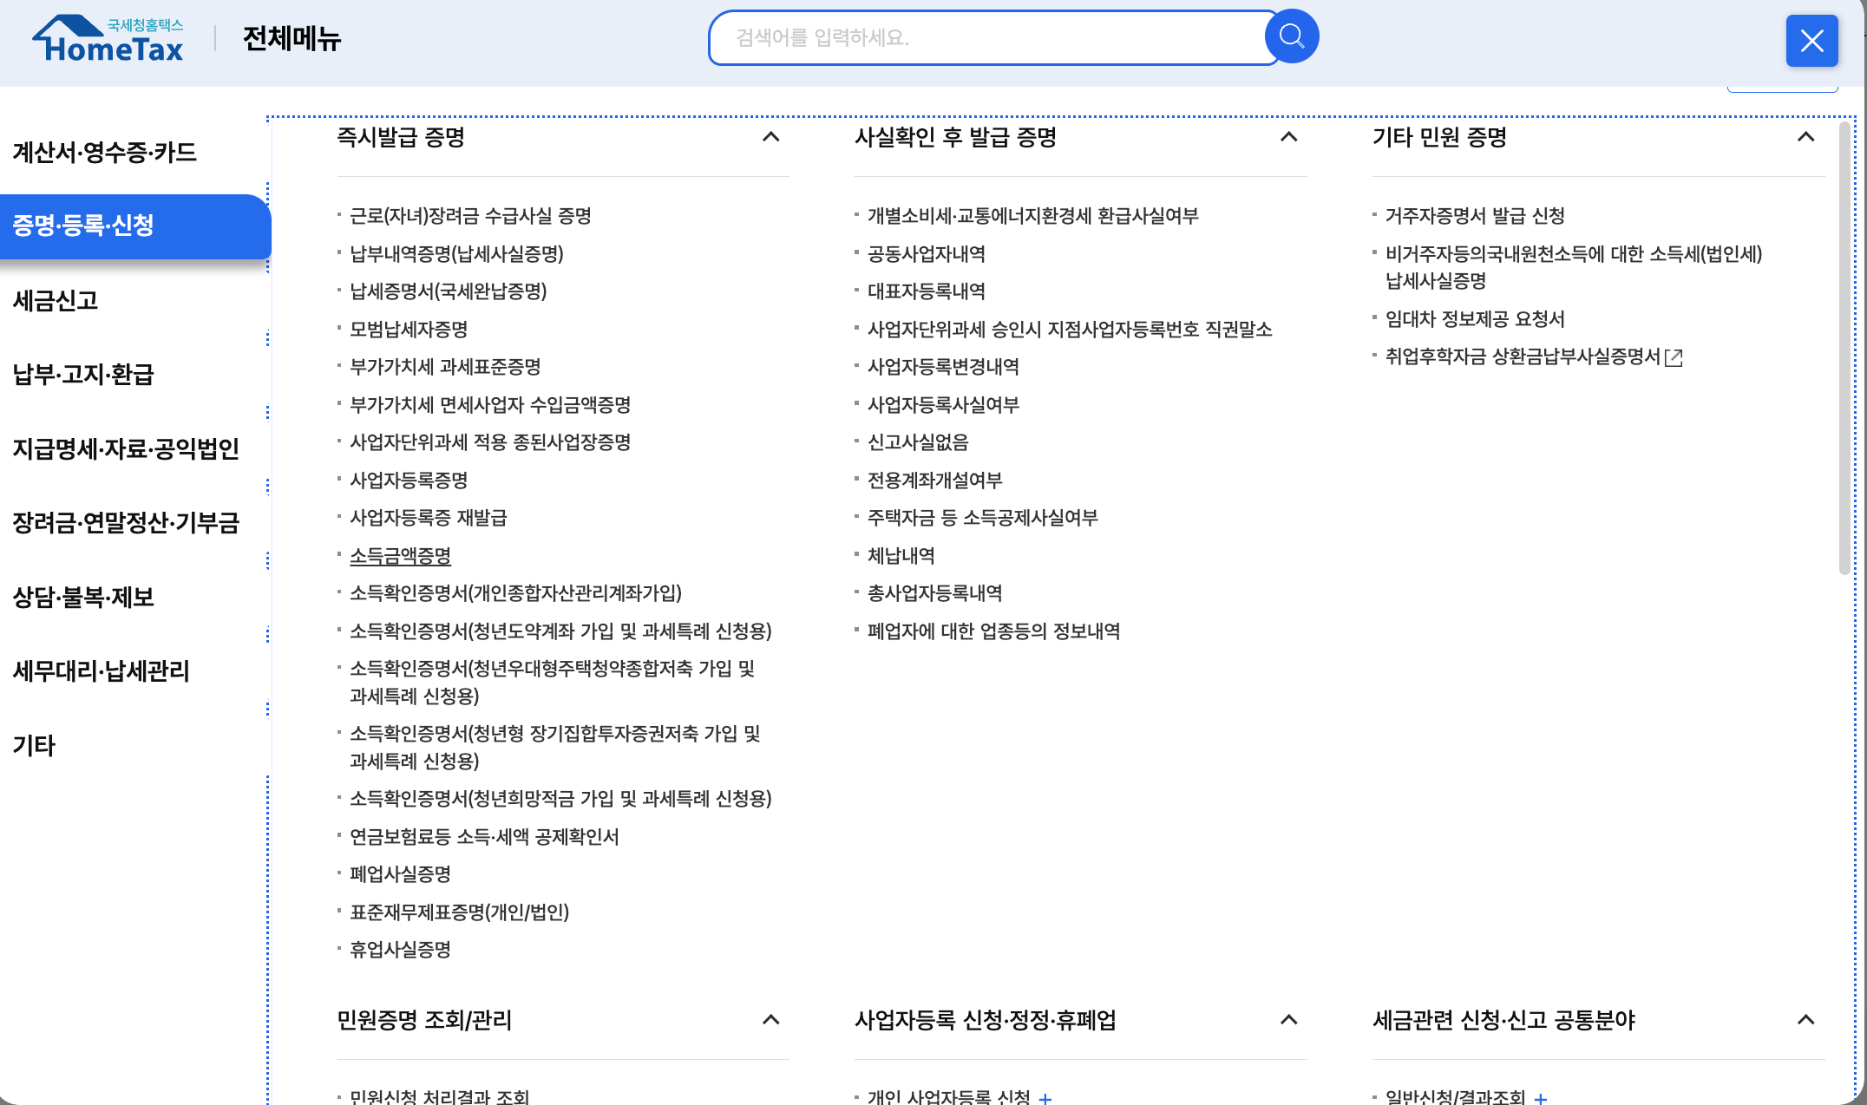Viewport: 1867px width, 1105px height.
Task: Click the HomeTax logo
Action: click(x=108, y=36)
